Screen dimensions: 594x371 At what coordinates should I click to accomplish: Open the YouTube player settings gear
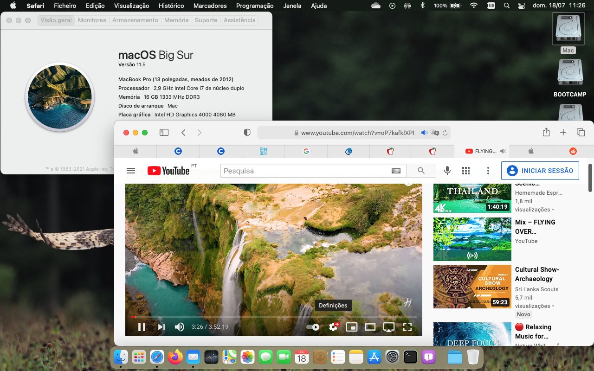coord(333,327)
